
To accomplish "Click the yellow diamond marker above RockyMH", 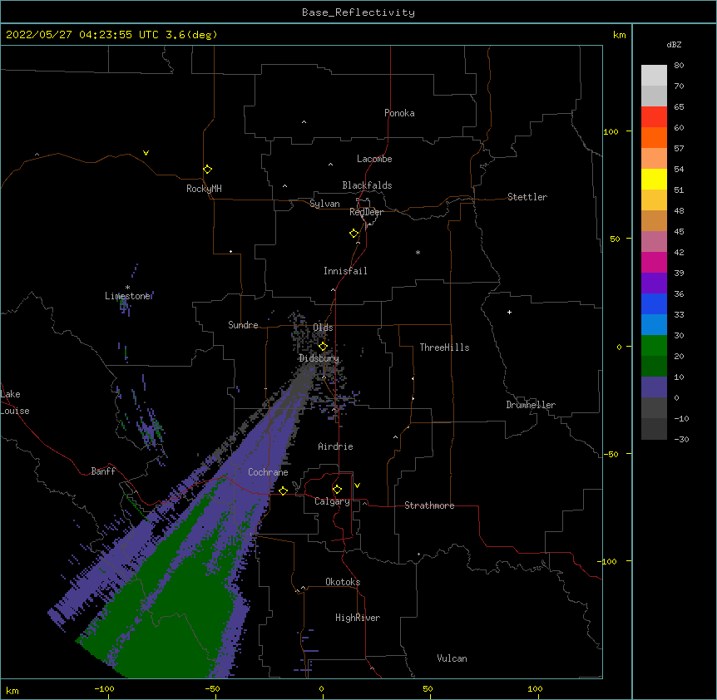I will tap(207, 169).
